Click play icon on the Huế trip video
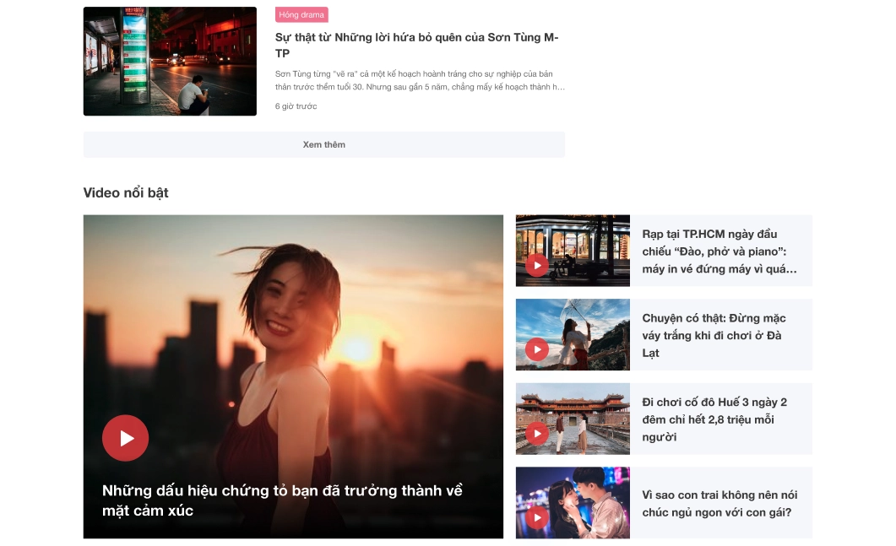Image resolution: width=896 pixels, height=546 pixels. [x=536, y=433]
